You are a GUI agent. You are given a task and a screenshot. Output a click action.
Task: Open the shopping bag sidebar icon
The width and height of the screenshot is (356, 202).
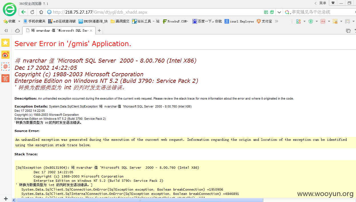click(5, 78)
